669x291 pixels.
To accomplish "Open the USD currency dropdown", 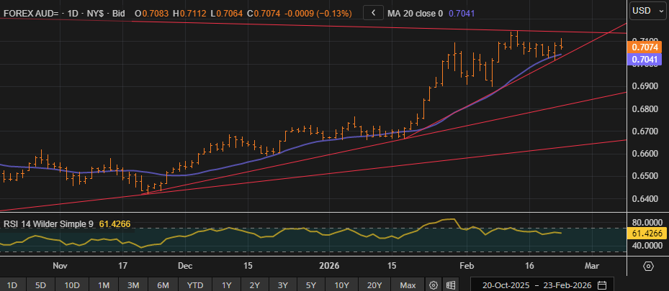I will (x=646, y=11).
